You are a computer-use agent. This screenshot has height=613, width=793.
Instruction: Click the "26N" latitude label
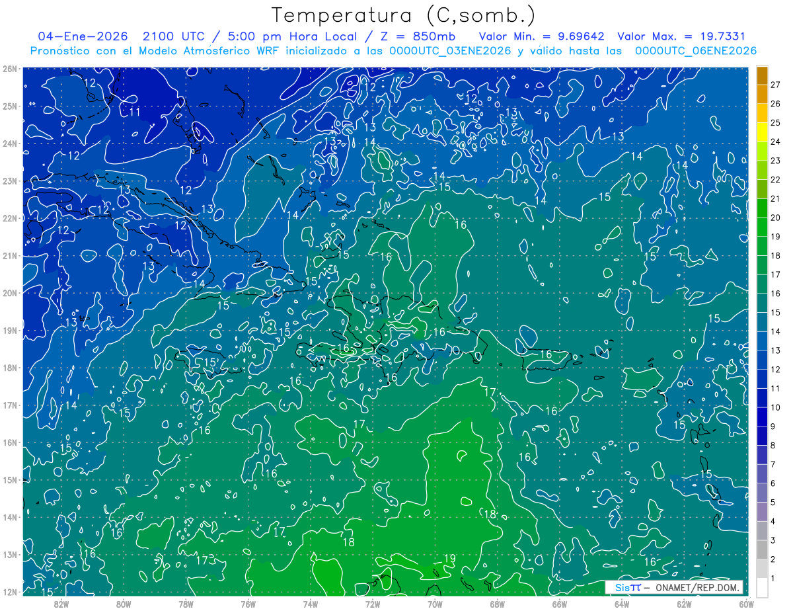click(x=9, y=69)
